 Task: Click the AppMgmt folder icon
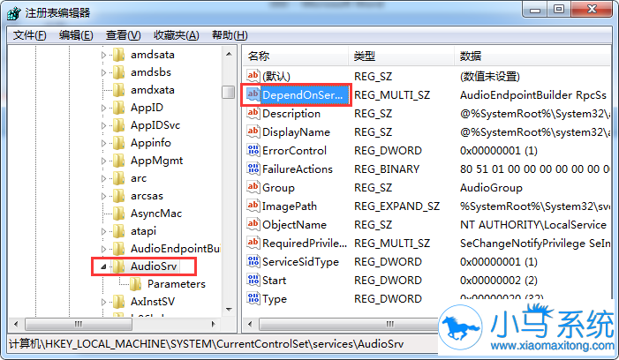point(119,161)
